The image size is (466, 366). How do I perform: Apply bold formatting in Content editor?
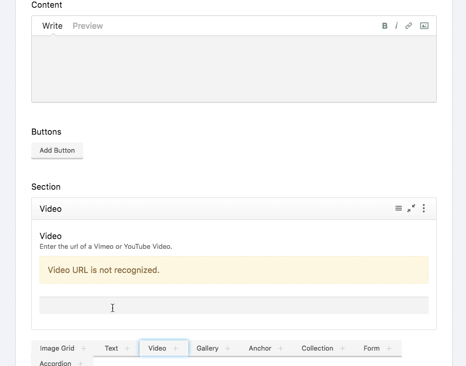(384, 26)
